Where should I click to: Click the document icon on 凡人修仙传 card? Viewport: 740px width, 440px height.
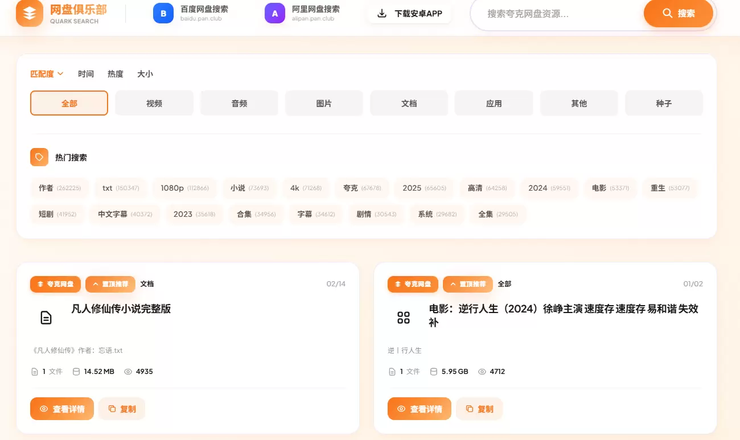46,318
